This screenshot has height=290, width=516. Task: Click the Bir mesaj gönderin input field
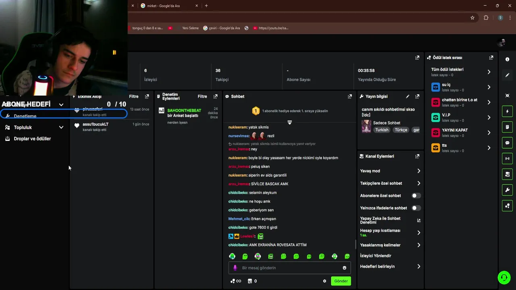(x=289, y=268)
